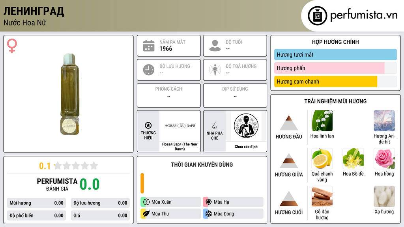
Task: Click the Giá 0.00 score row
Action: [100, 216]
